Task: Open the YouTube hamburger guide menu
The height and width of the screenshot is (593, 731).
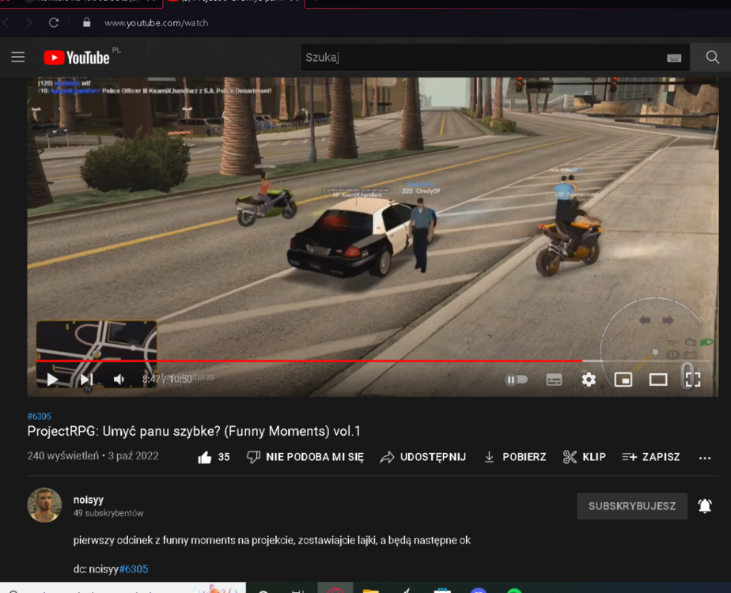Action: 17,57
